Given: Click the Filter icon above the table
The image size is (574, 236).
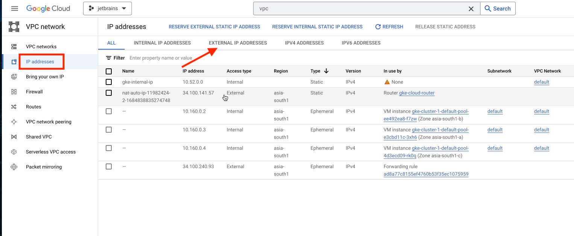Looking at the screenshot, I should pyautogui.click(x=109, y=58).
